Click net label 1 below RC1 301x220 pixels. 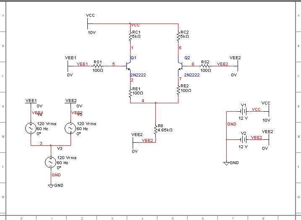(132, 47)
